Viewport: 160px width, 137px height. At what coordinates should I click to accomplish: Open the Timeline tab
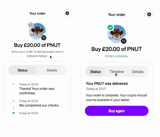[117, 72]
